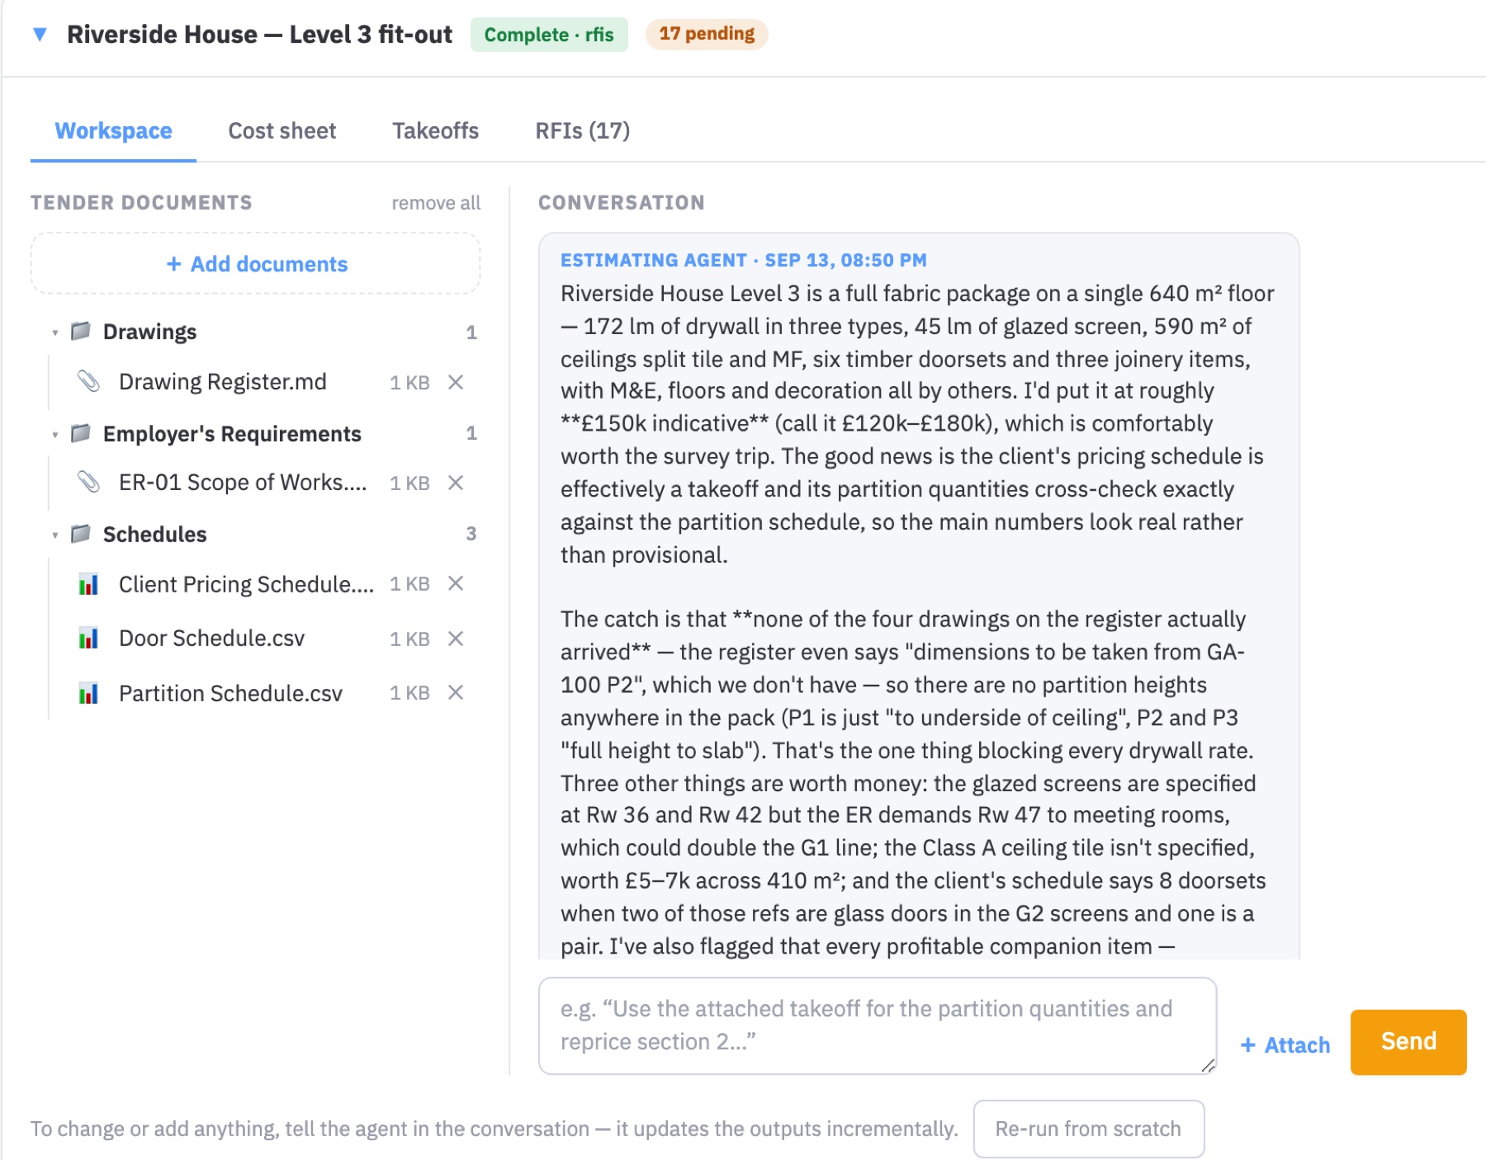The height and width of the screenshot is (1160, 1486).
Task: Select the Partition Schedule.csv file name
Action: point(231,693)
